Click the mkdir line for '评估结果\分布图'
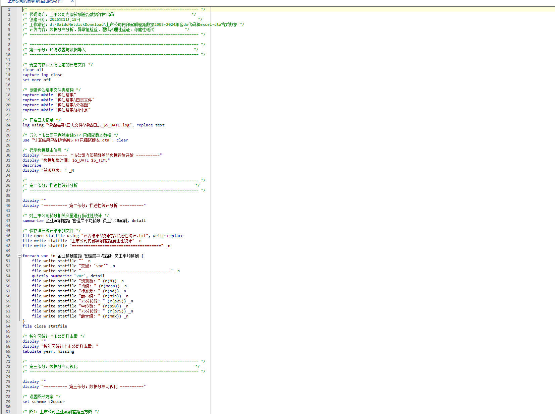This screenshot has height=414, width=555. [56, 105]
